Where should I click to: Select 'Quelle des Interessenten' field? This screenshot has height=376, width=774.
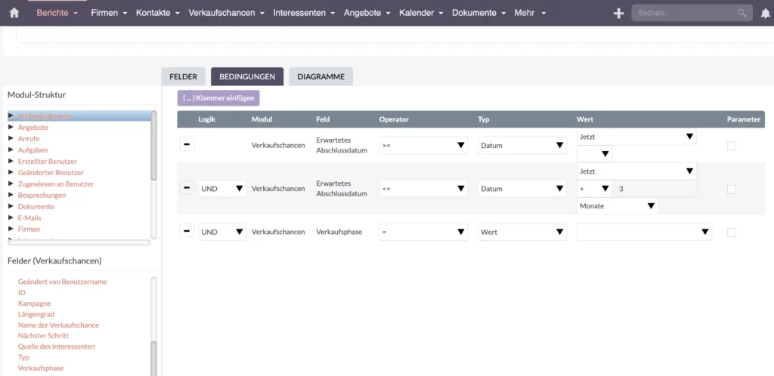click(x=56, y=347)
